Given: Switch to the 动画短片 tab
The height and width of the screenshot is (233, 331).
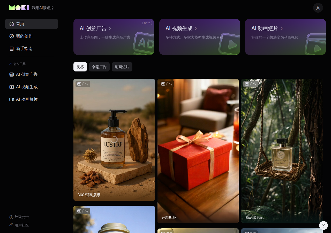Looking at the screenshot, I should click(x=122, y=67).
